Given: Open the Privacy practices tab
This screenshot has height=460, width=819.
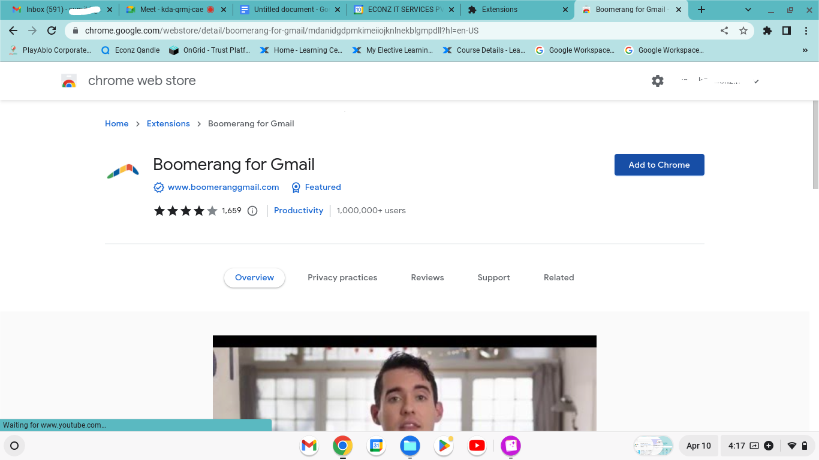Looking at the screenshot, I should (342, 278).
